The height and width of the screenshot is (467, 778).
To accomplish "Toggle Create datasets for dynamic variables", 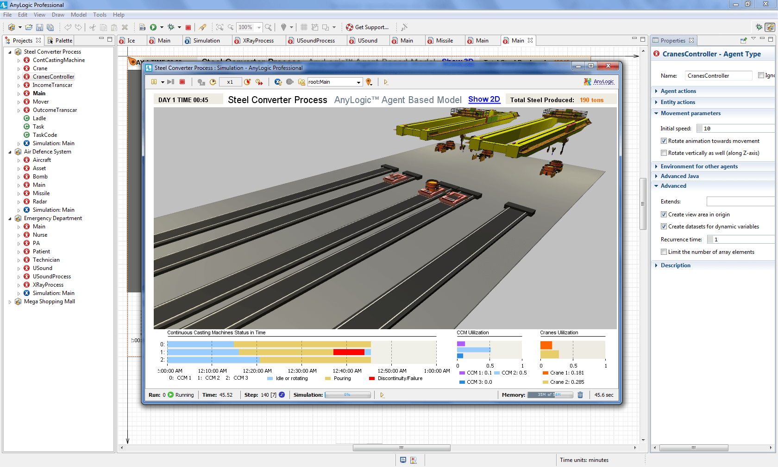I will click(x=664, y=227).
